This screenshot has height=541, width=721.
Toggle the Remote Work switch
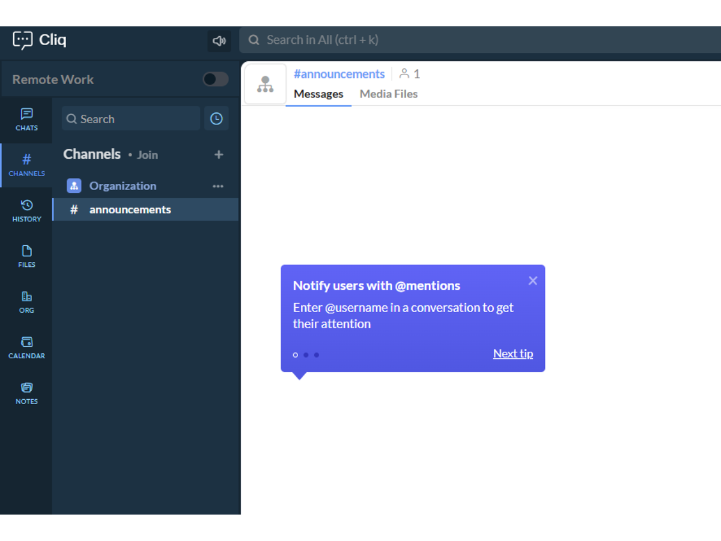coord(215,79)
